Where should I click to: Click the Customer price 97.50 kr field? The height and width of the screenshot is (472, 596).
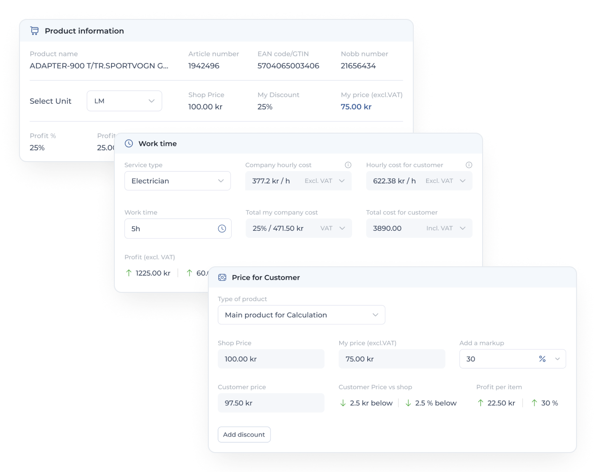(271, 403)
